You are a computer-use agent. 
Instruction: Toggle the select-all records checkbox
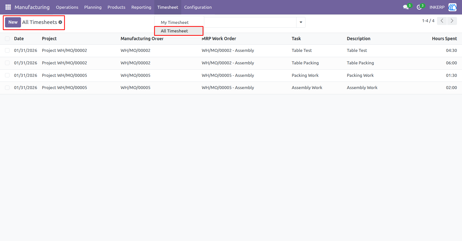click(7, 39)
